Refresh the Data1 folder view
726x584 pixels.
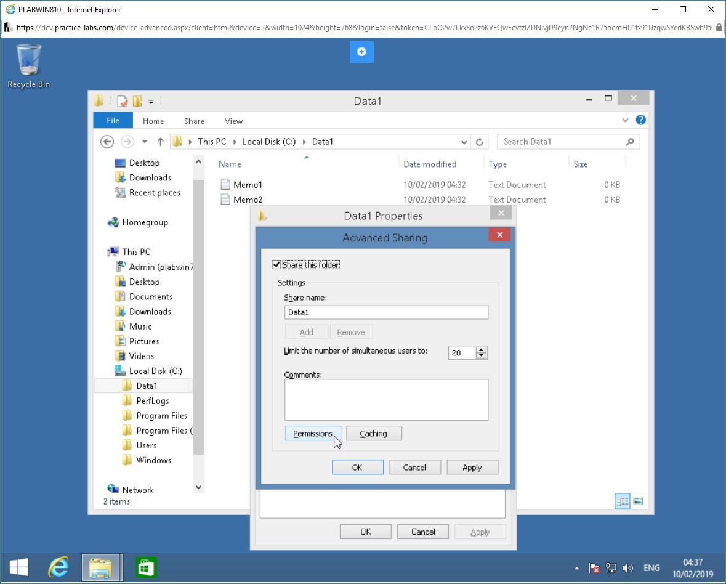coord(480,142)
